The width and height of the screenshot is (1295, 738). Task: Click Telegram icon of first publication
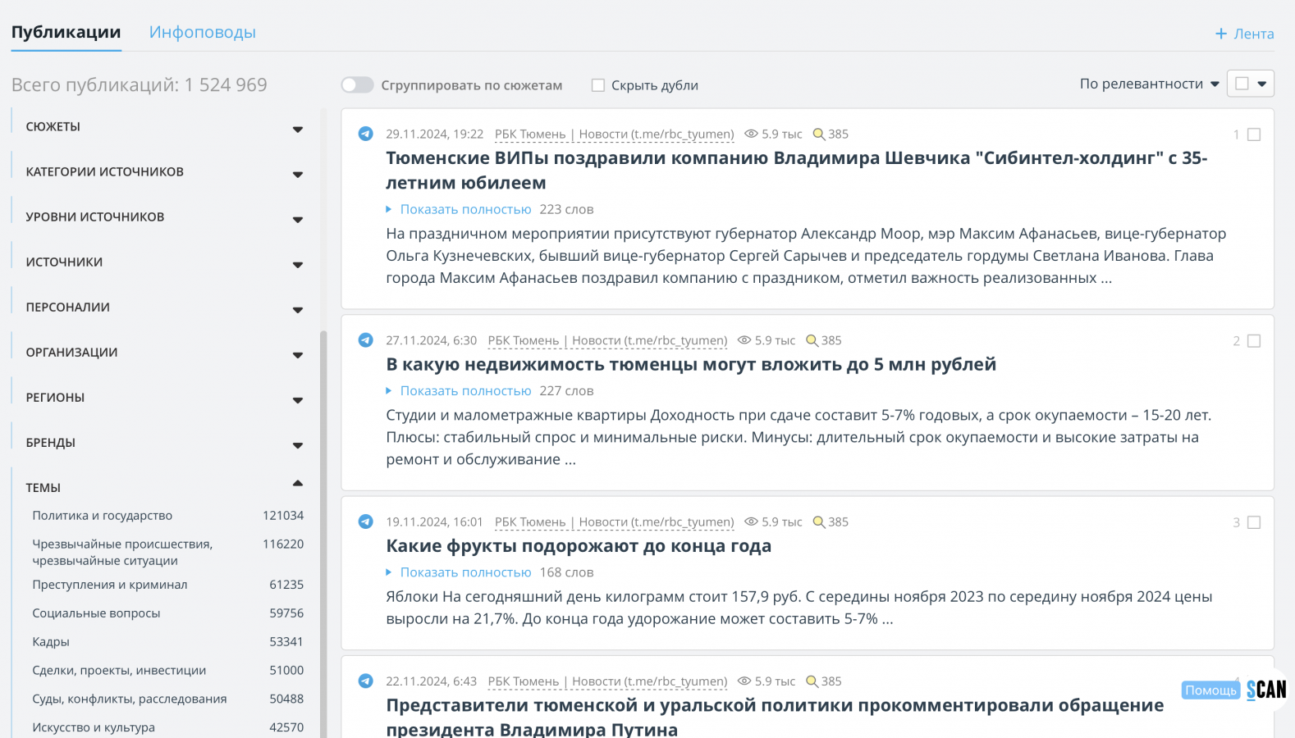pos(366,134)
